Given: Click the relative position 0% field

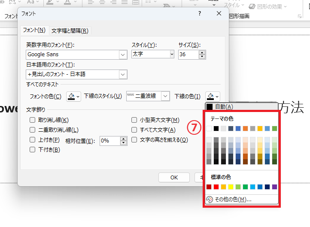Looking at the screenshot, I should pos(110,141).
